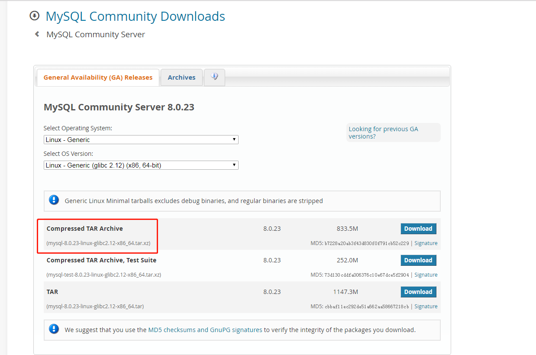Go back to MySQL Community Server
This screenshot has height=355, width=536.
click(96, 35)
